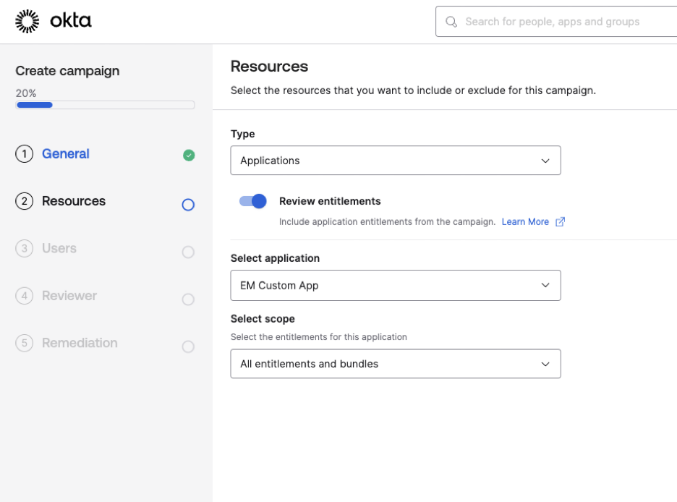Click the campaign progress bar

105,105
